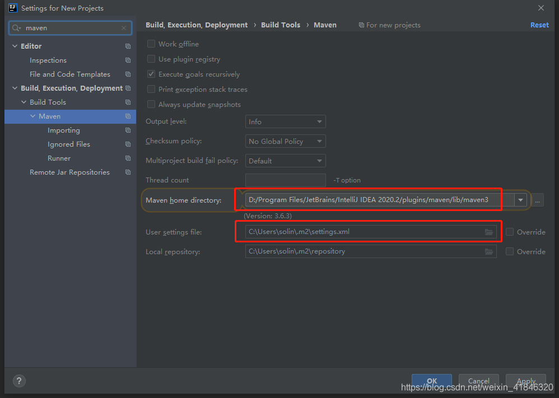Open the help question mark button

pos(19,381)
